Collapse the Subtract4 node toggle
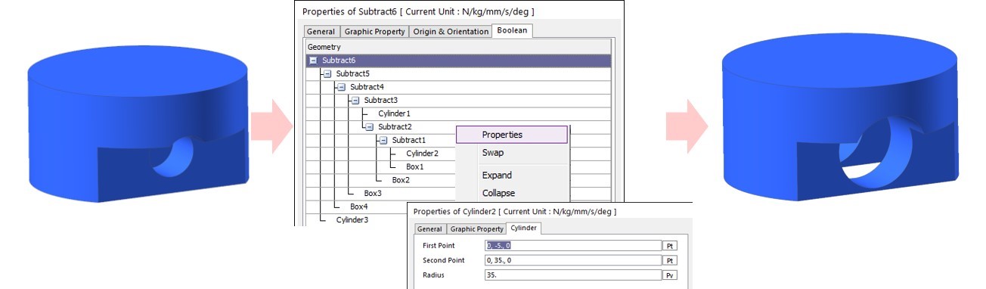 [341, 87]
